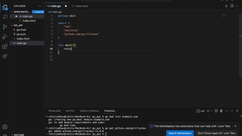Place cursor after 'route' on line 10
The width and height of the screenshot is (242, 136).
coord(71,49)
